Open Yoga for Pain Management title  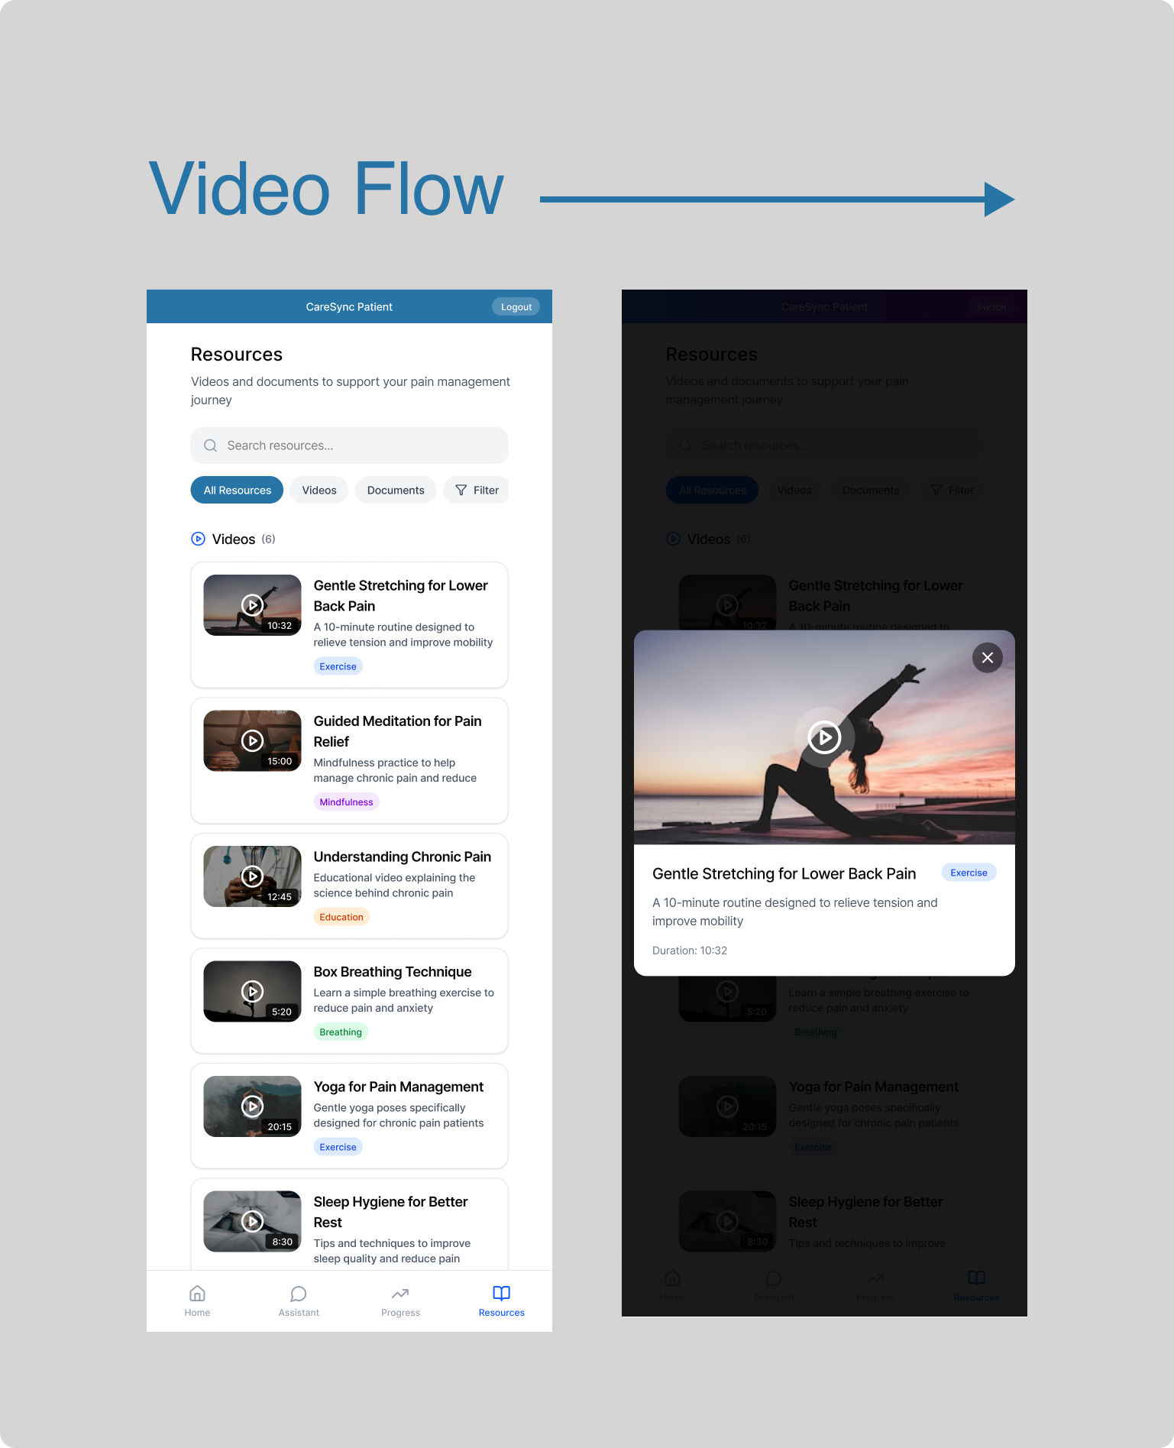(399, 1087)
